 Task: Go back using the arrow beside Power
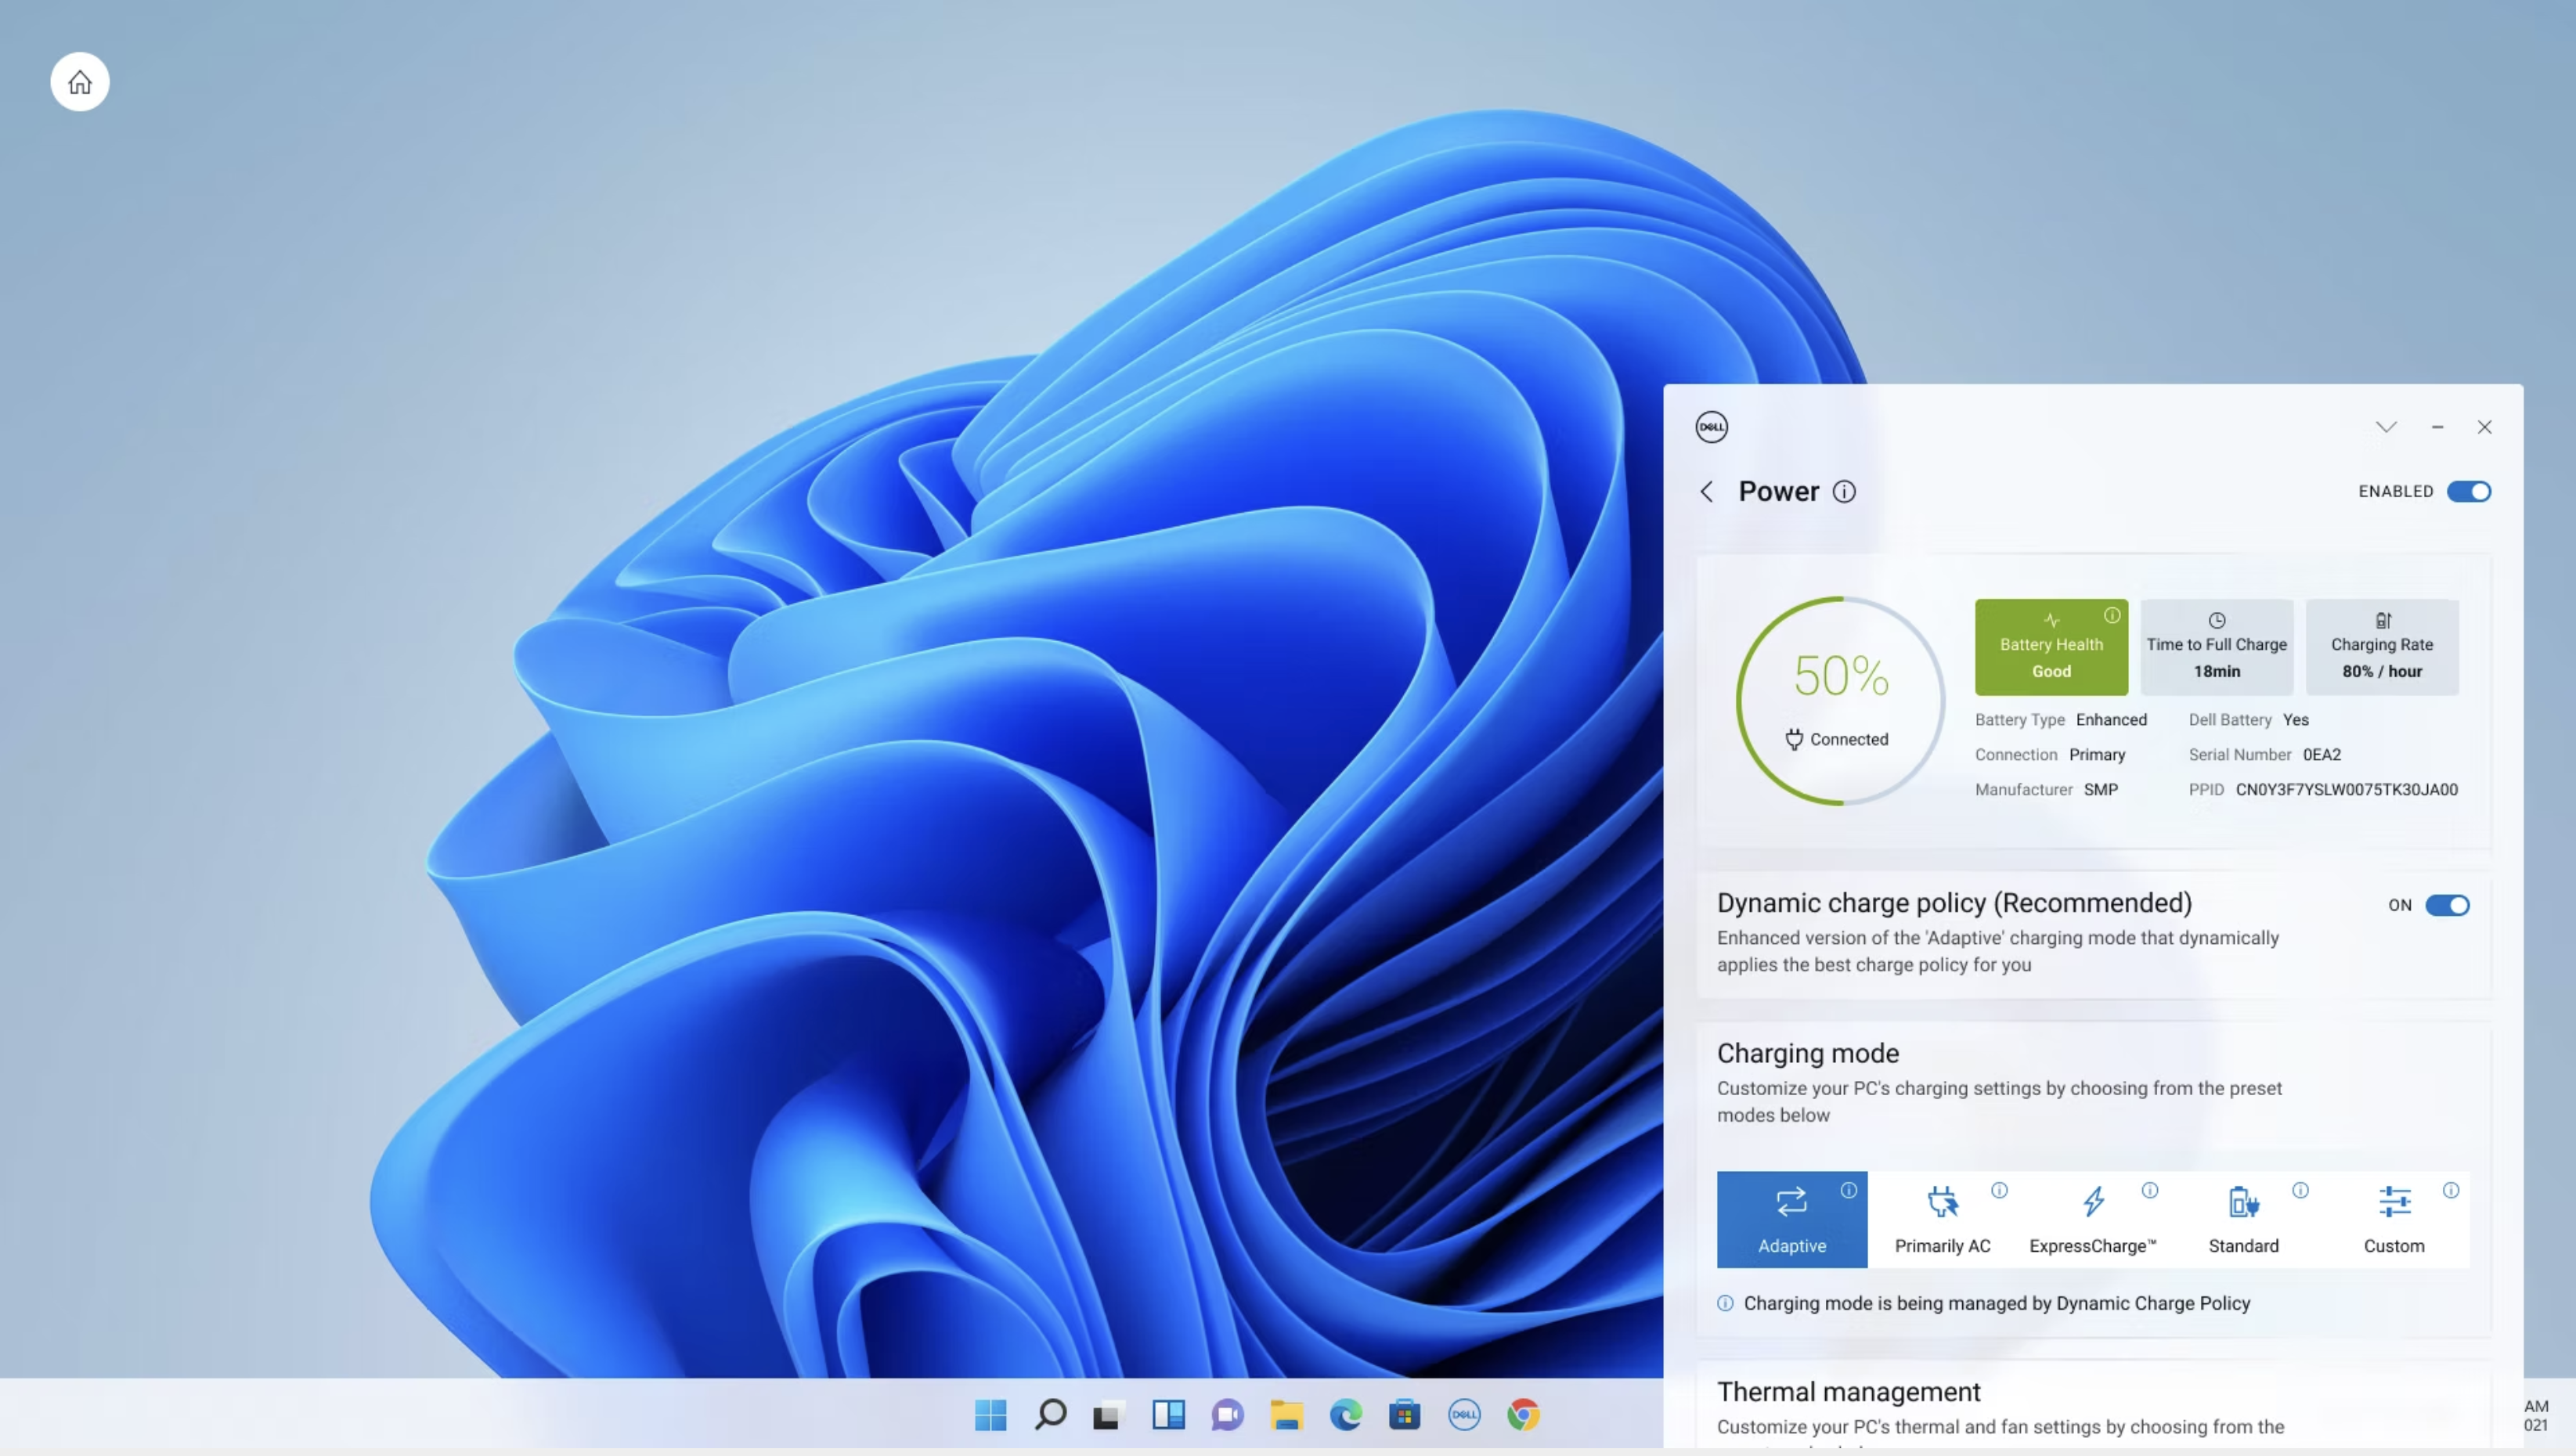[1707, 491]
